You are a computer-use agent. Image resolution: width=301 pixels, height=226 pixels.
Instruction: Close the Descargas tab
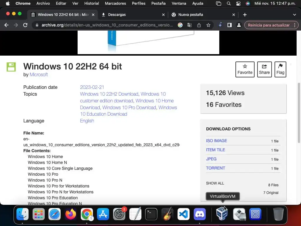(163, 15)
